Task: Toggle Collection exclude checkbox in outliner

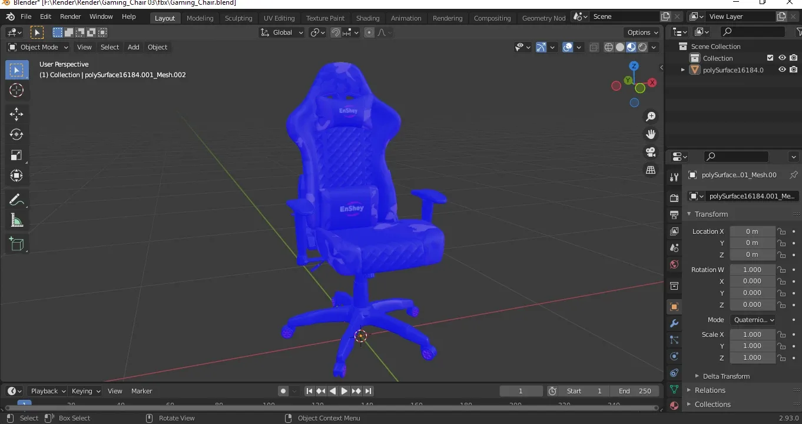Action: coord(770,58)
